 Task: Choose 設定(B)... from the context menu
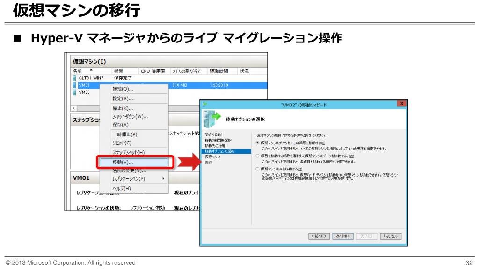pyautogui.click(x=134, y=99)
